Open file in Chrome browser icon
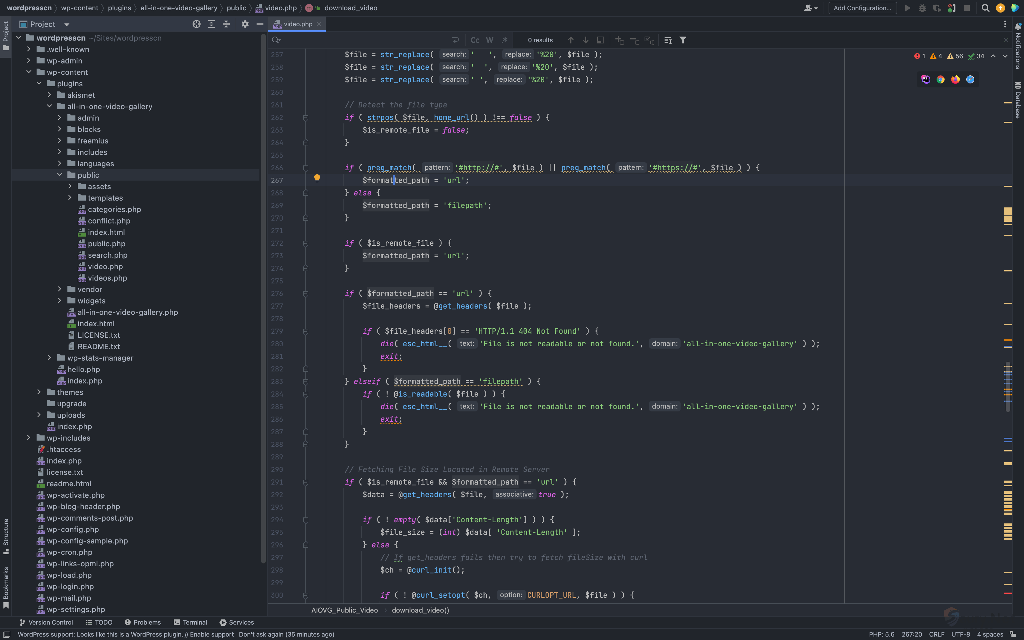1024x640 pixels. [940, 80]
